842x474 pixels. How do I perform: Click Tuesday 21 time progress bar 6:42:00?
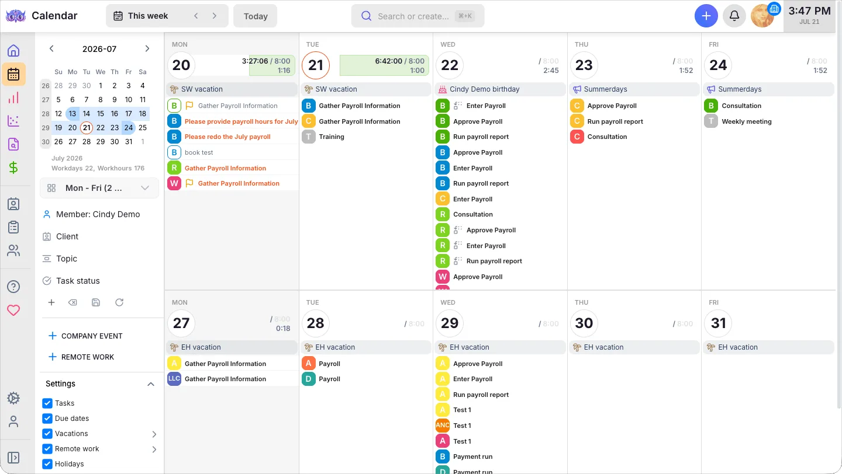point(384,65)
